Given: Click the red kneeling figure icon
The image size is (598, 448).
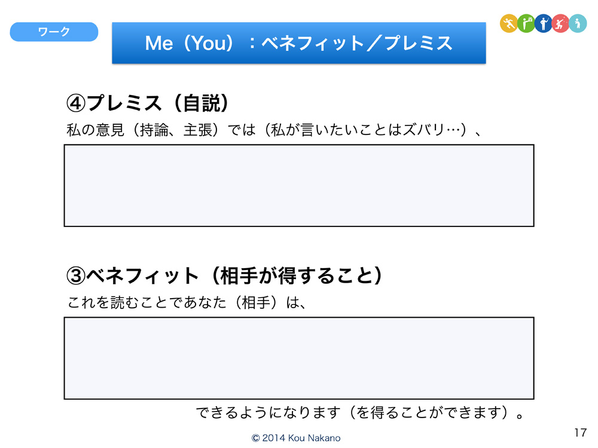Looking at the screenshot, I should 560,24.
